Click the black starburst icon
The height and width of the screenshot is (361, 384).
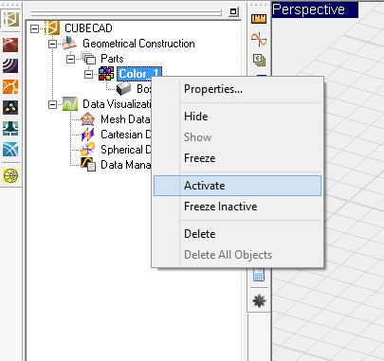[x=259, y=300]
